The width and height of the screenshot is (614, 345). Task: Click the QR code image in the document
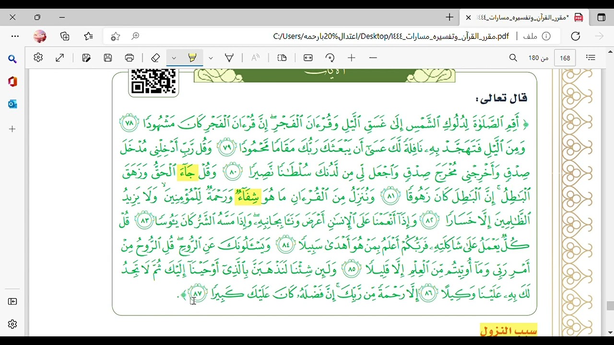[153, 81]
